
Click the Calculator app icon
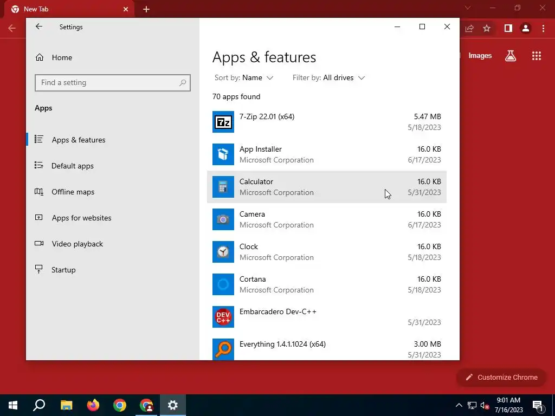[x=223, y=187]
